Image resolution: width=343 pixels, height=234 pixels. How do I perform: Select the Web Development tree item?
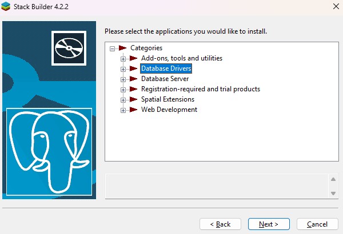[x=169, y=110]
